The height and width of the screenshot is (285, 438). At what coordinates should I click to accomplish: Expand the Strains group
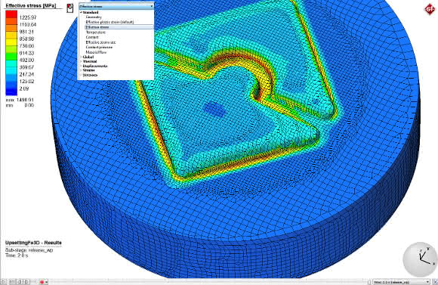[x=81, y=70]
